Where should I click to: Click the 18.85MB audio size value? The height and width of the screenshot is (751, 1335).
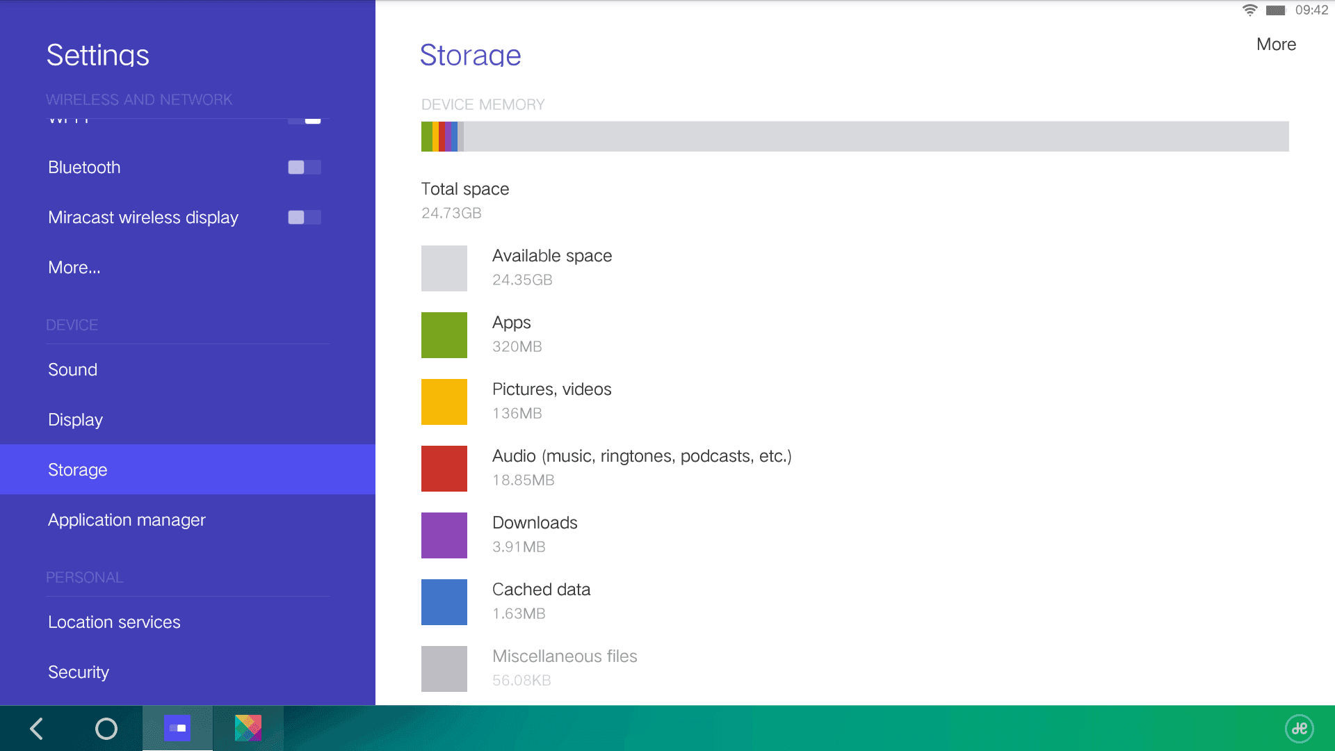(524, 481)
